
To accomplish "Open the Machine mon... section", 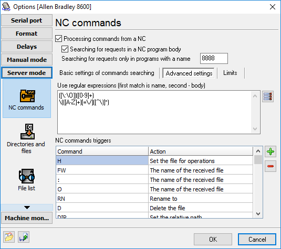I will tap(27, 218).
